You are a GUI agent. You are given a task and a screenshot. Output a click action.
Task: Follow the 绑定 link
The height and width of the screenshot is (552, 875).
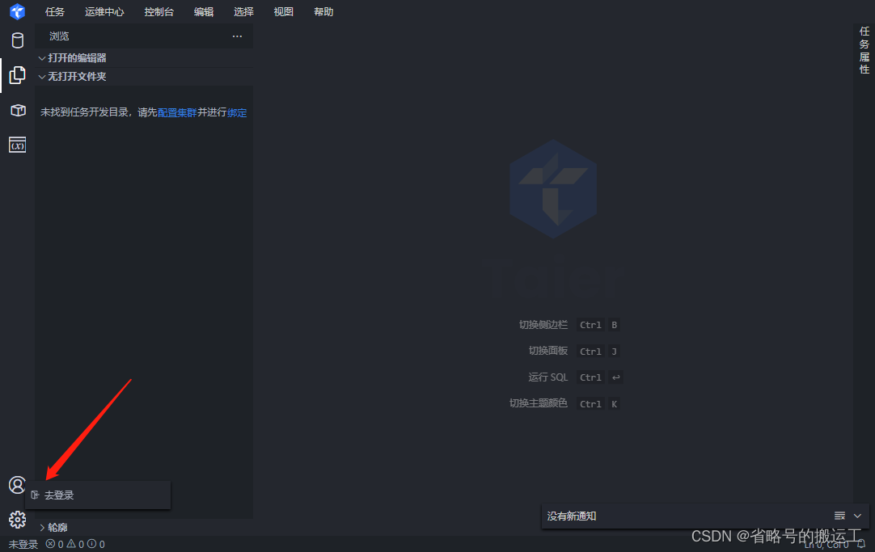point(237,112)
